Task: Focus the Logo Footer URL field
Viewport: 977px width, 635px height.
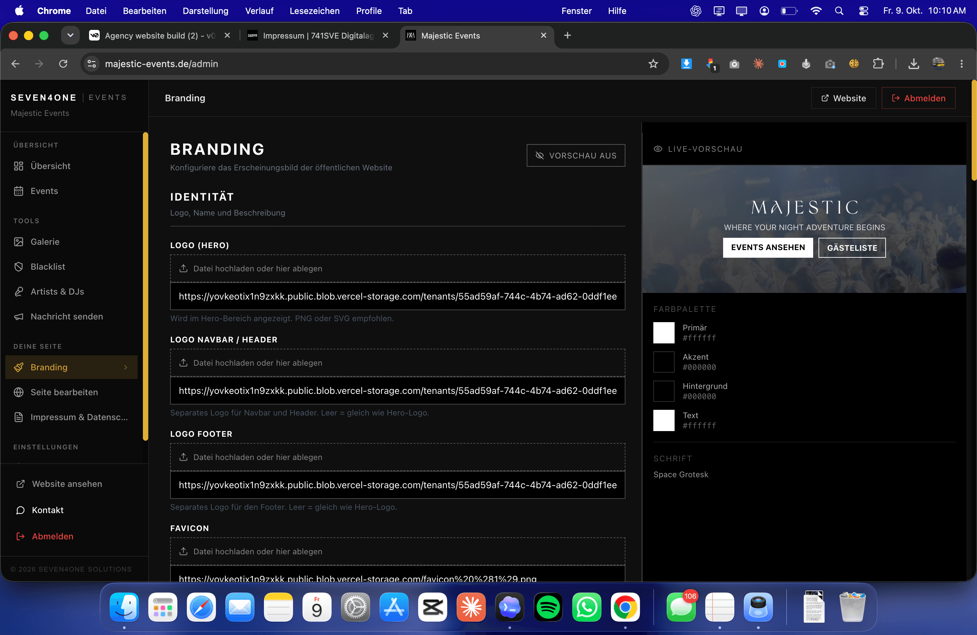Action: pyautogui.click(x=397, y=485)
